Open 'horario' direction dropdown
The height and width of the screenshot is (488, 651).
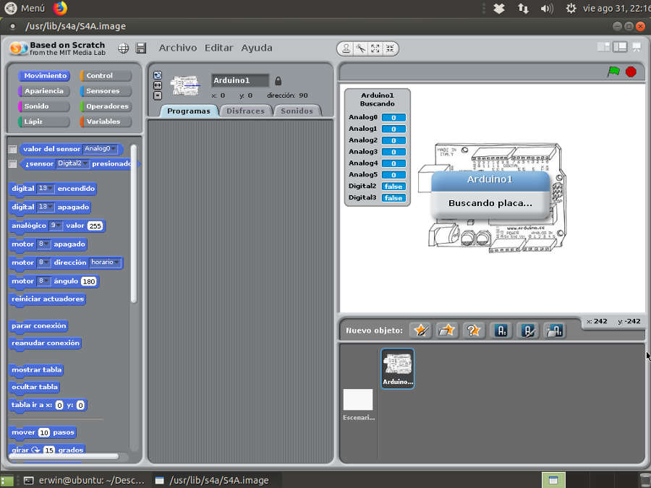click(x=106, y=262)
